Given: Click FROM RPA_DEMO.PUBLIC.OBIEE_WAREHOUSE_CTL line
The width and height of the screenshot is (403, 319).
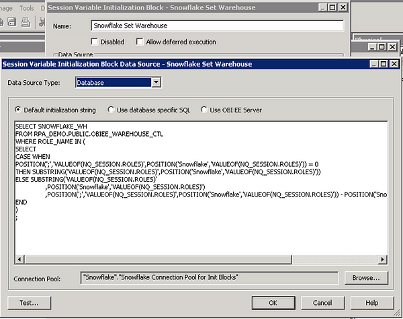Looking at the screenshot, I should coord(89,134).
